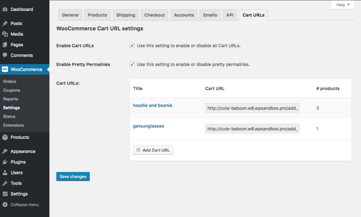Open the getsunglasses link
The image size is (361, 217).
(148, 126)
